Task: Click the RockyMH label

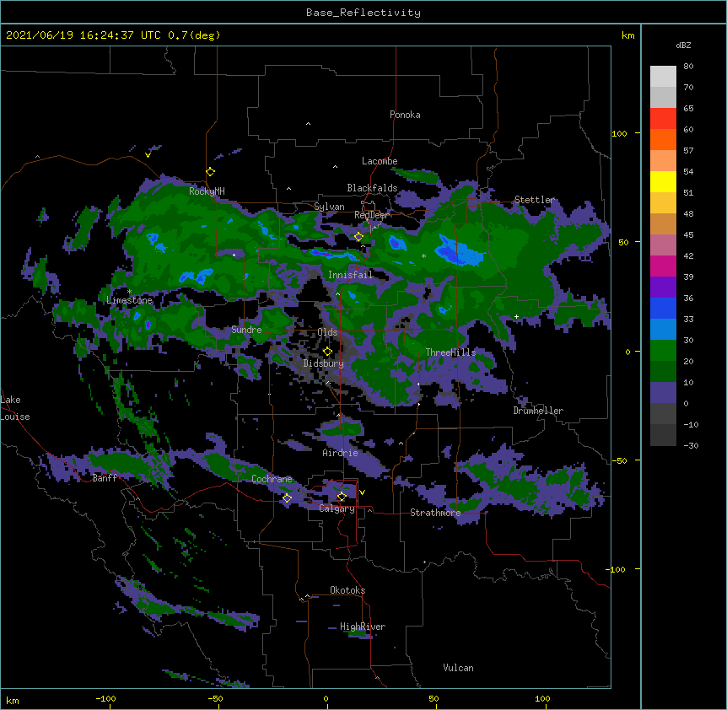Action: pyautogui.click(x=207, y=191)
